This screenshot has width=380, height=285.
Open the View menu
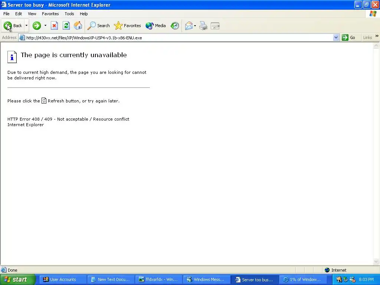click(x=32, y=14)
